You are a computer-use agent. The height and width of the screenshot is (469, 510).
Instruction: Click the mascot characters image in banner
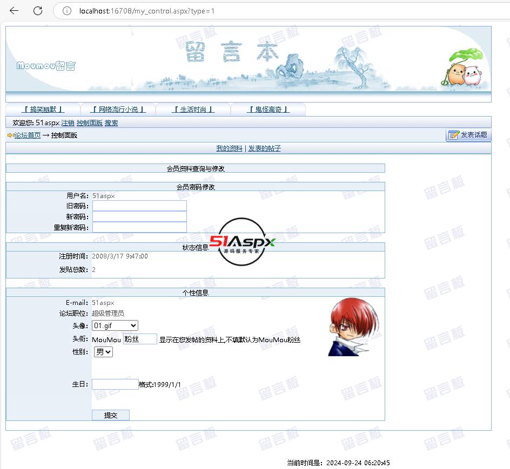[x=465, y=69]
